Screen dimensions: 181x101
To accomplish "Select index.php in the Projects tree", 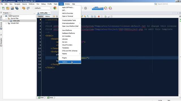I will [x=16, y=21].
